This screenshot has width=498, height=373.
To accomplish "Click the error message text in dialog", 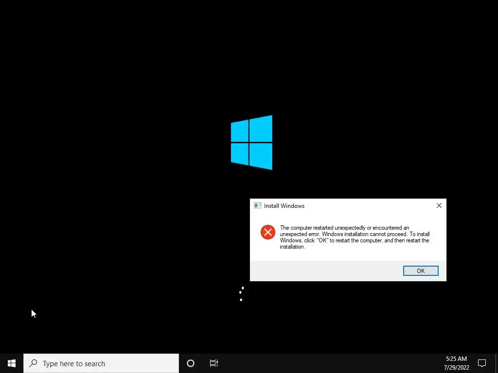I will click(355, 237).
